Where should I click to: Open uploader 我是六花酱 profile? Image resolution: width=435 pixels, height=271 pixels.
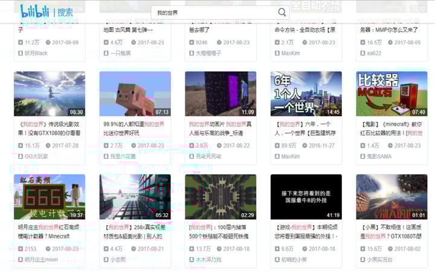click(123, 157)
